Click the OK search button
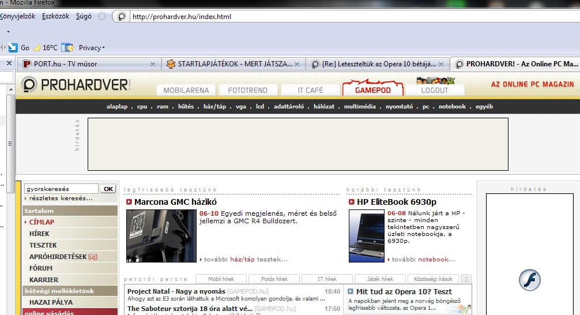This screenshot has width=580, height=315. click(108, 189)
